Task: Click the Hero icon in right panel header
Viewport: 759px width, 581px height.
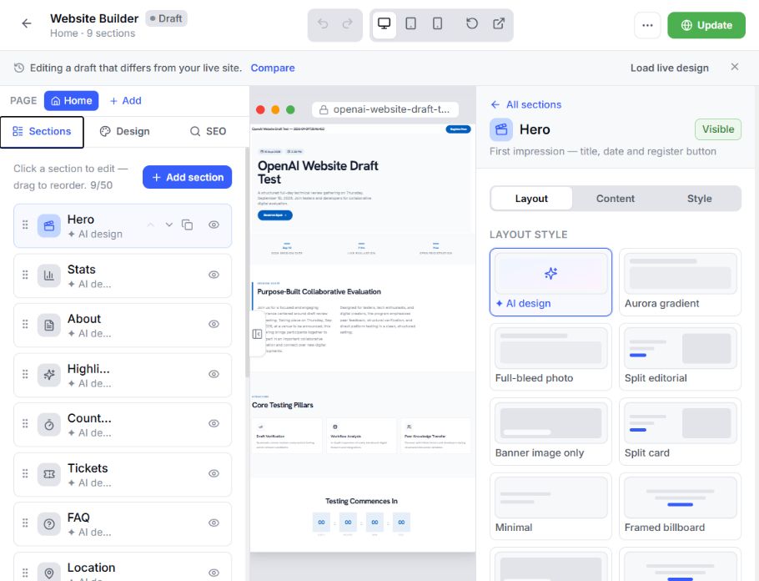Action: [x=501, y=129]
